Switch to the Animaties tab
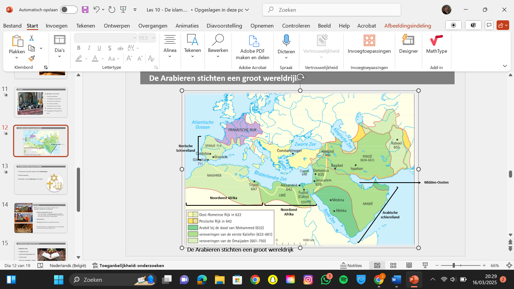 [187, 26]
